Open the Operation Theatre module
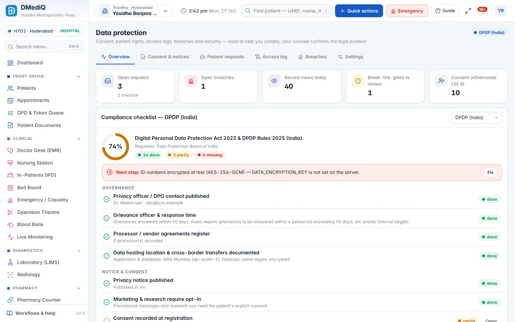 click(x=44, y=212)
